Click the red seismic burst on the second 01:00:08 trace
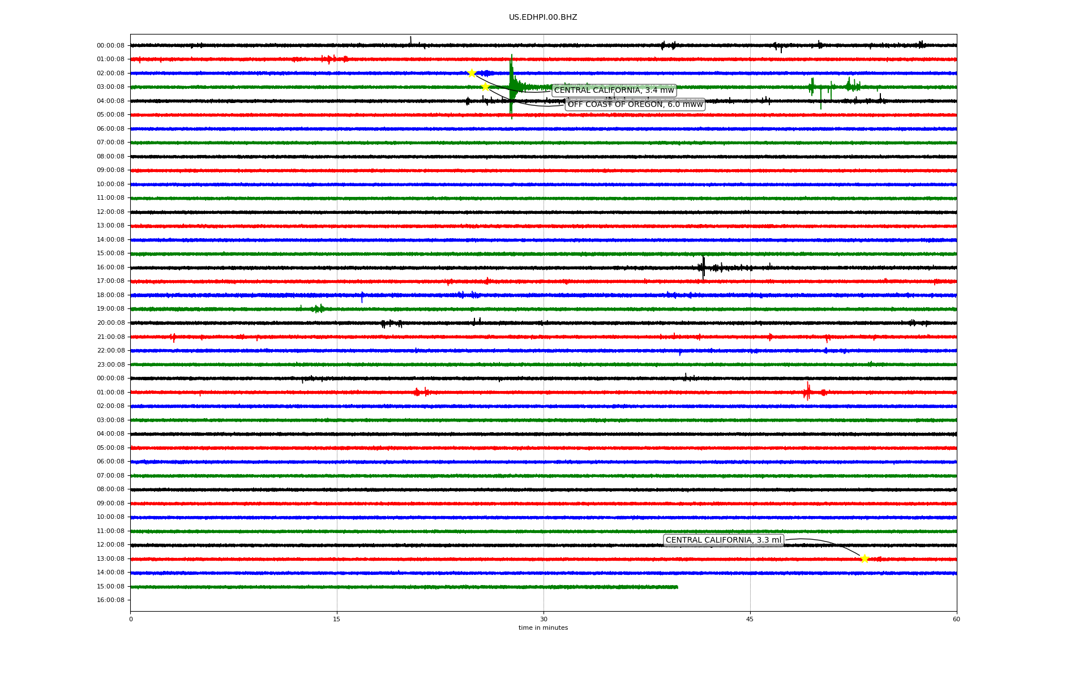Image resolution: width=1087 pixels, height=679 pixels. pyautogui.click(x=807, y=392)
